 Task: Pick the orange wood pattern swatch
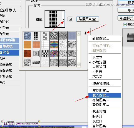point(27,45)
